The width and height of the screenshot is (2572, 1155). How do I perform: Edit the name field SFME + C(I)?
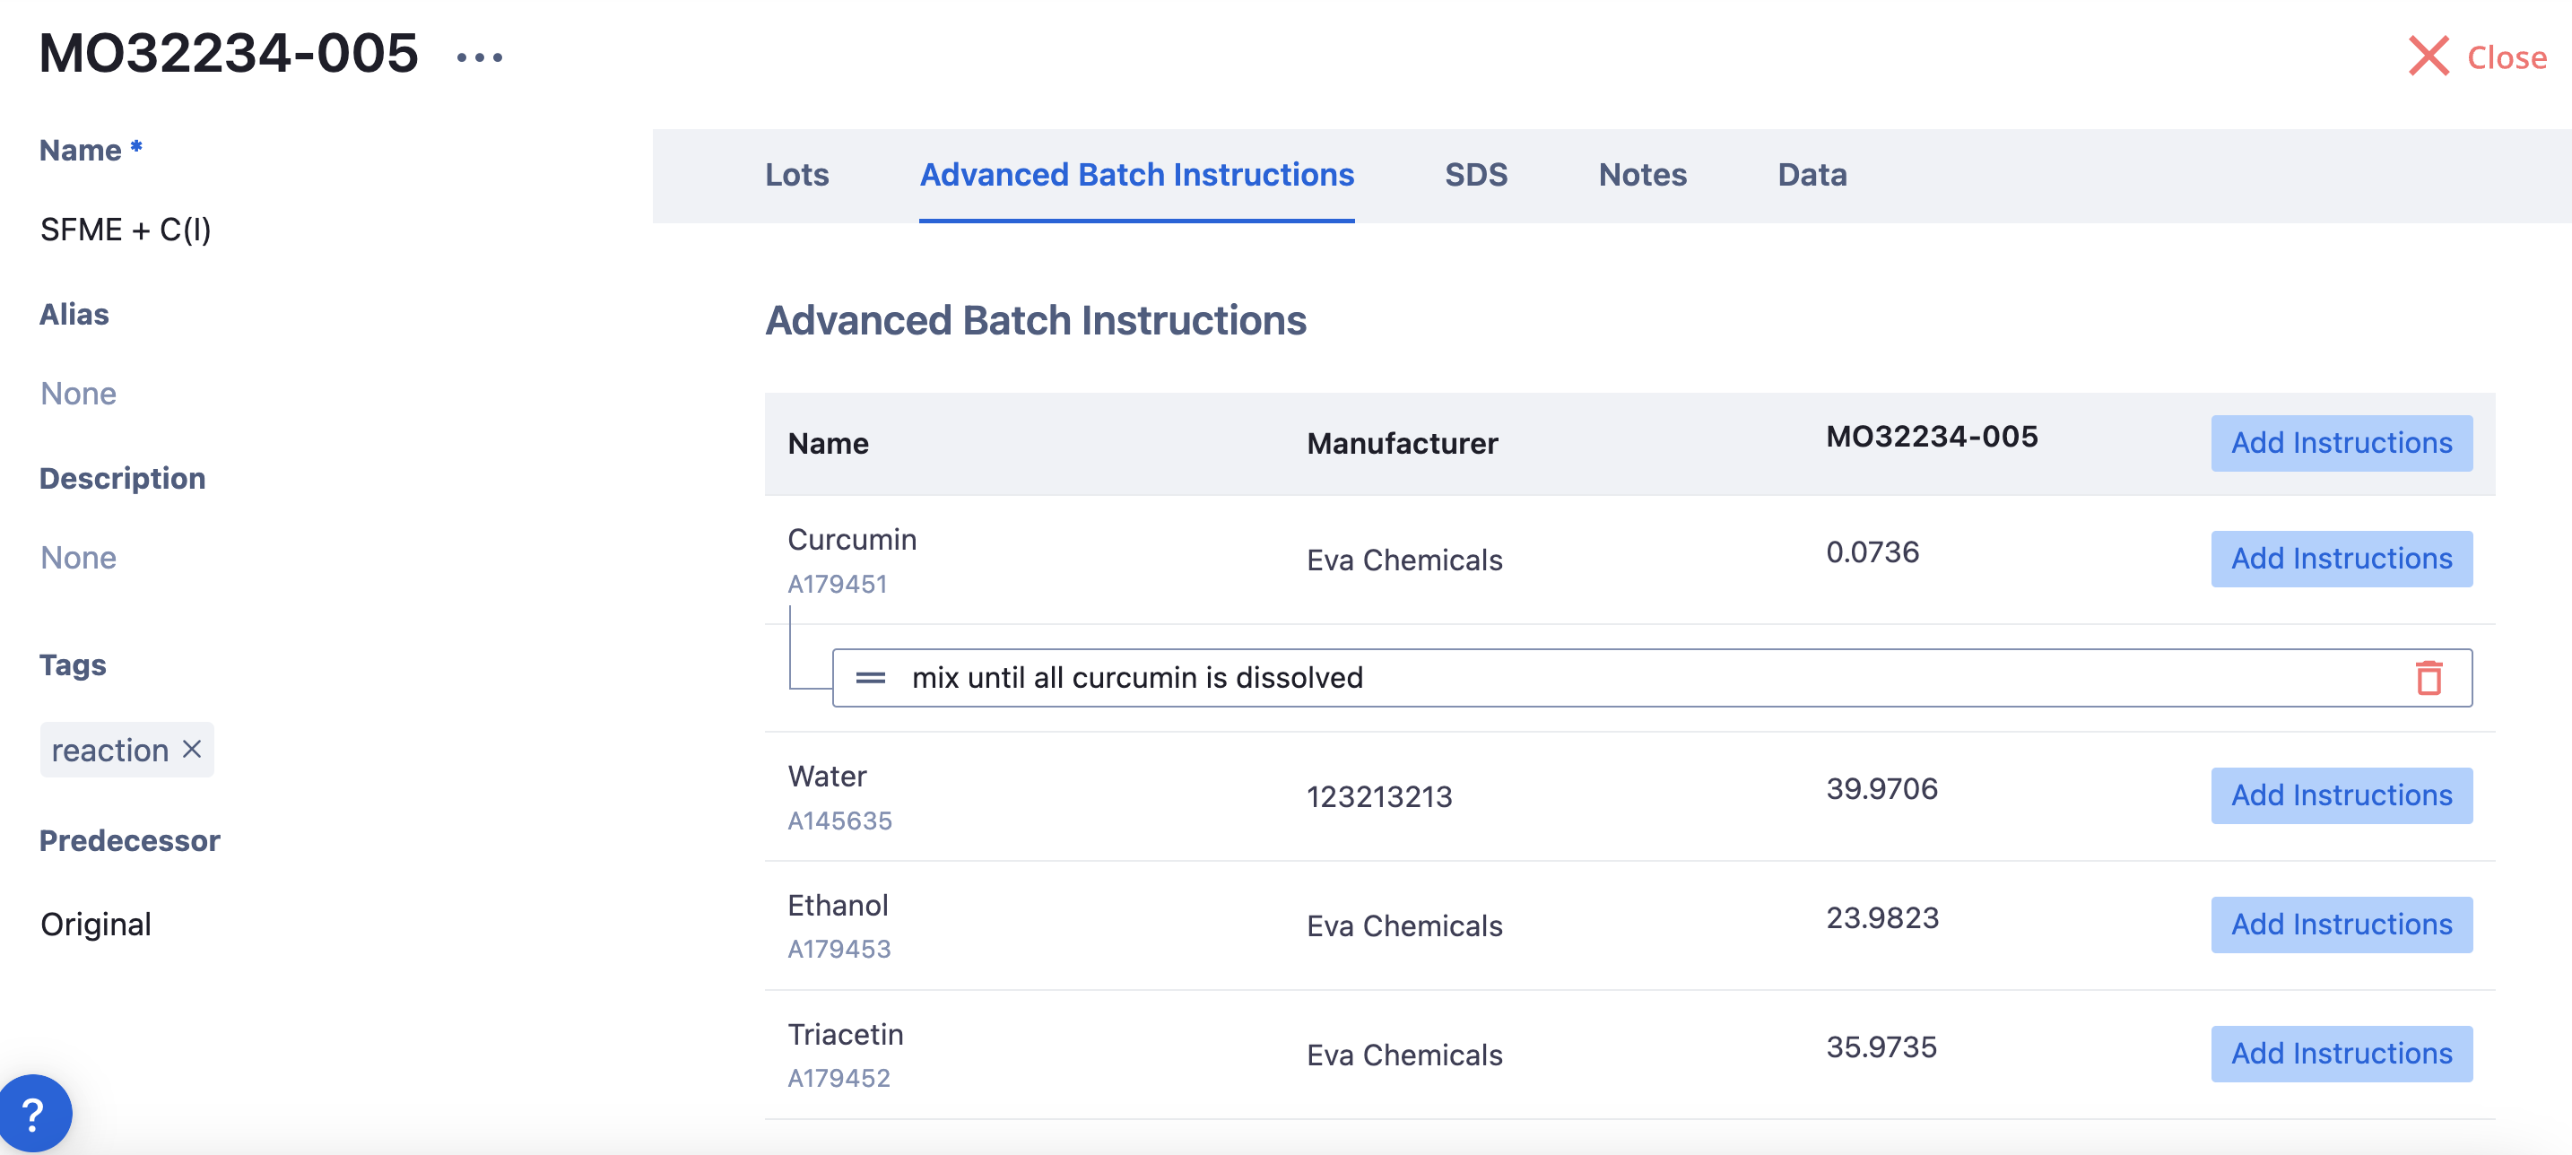click(125, 230)
